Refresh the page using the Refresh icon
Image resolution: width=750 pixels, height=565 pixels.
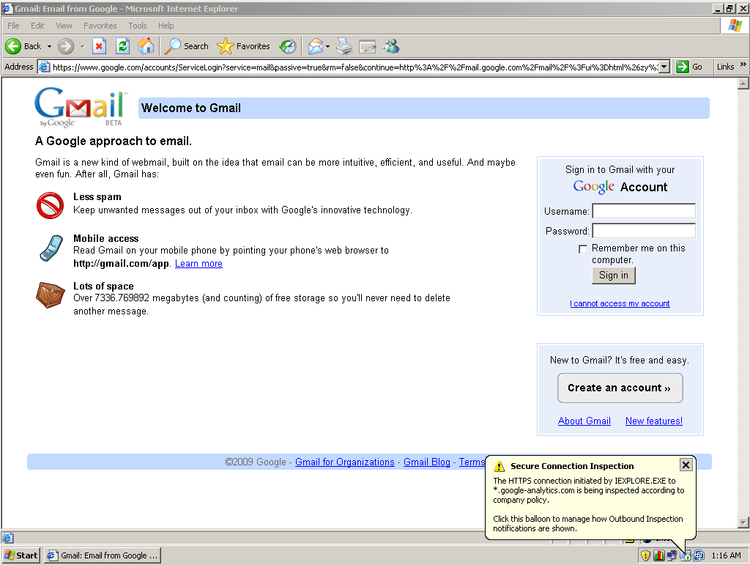122,46
